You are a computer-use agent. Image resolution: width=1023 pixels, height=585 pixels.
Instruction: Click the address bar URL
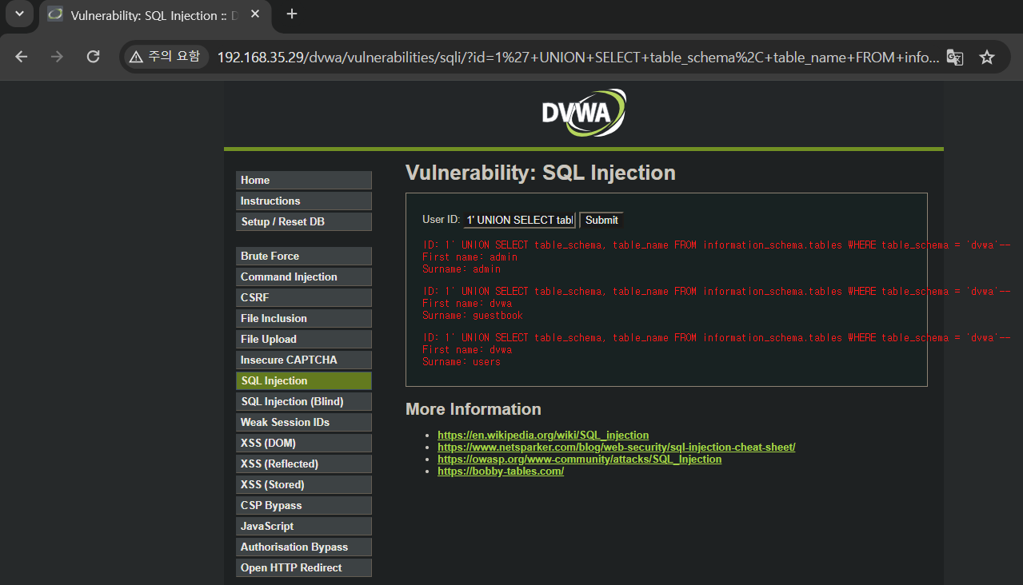(x=578, y=58)
